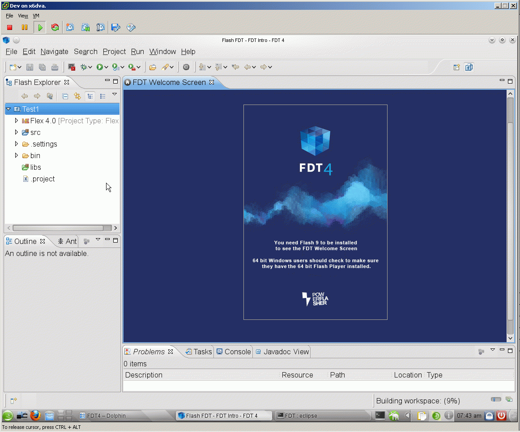Open the Window menu

click(x=162, y=52)
